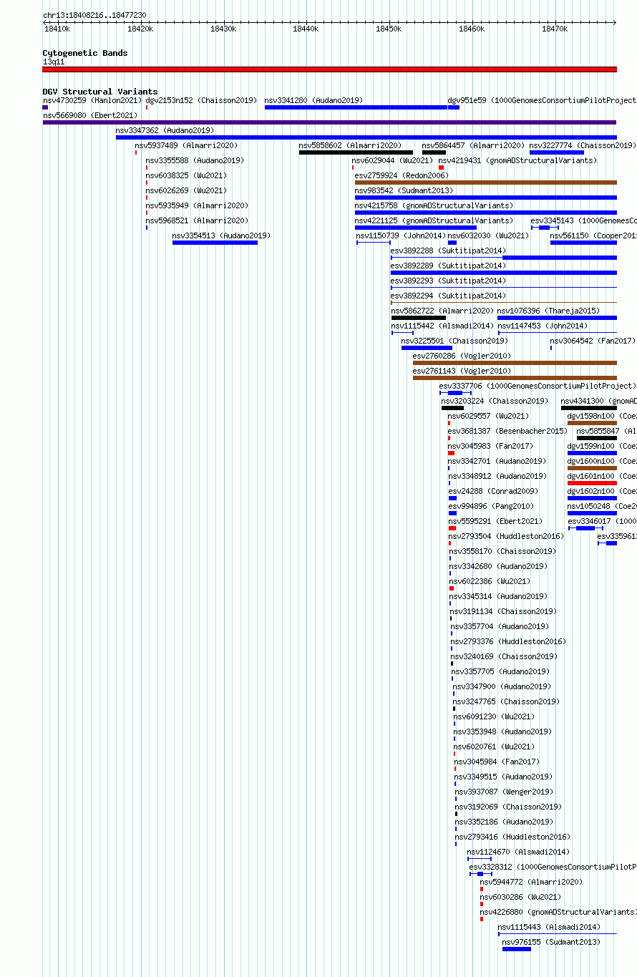Open nsv5669080 (Ebert2021) variant entry
637x977 pixels.
pos(90,115)
